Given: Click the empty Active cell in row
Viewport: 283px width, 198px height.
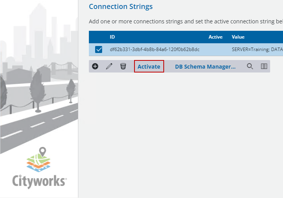Looking at the screenshot, I should coord(215,49).
